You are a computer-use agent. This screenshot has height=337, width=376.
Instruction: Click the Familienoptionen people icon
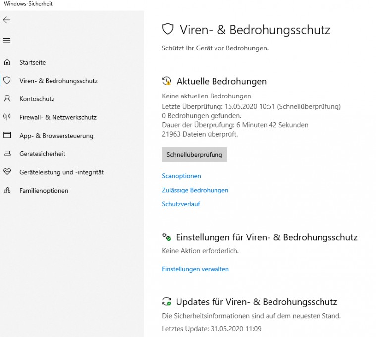click(7, 191)
